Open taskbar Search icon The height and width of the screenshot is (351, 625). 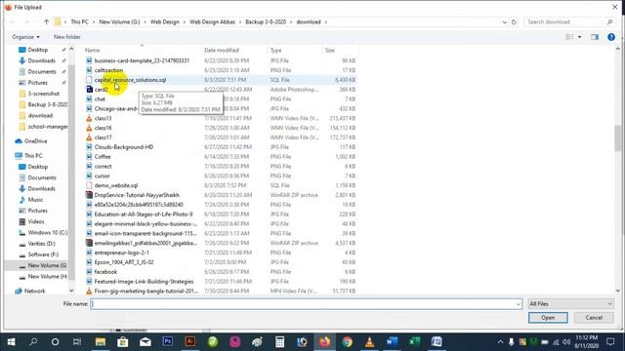pyautogui.click(x=33, y=342)
